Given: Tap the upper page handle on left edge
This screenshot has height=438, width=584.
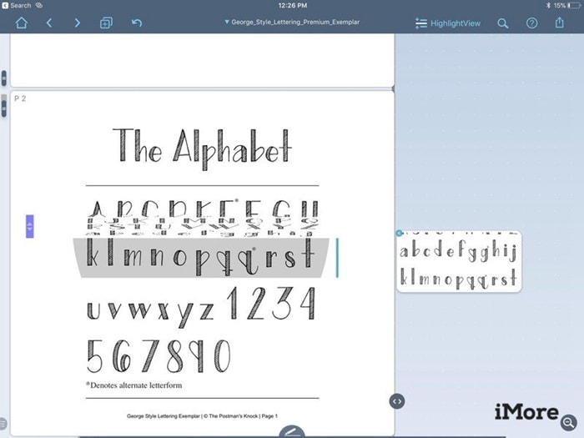Looking at the screenshot, I should (x=3, y=78).
